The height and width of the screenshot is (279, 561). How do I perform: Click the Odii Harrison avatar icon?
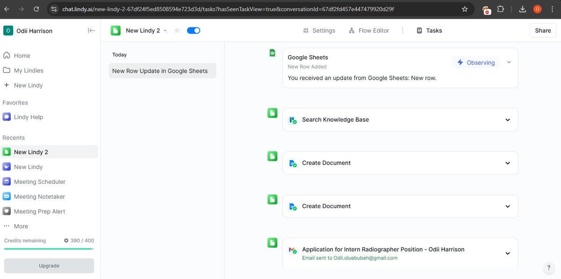point(8,30)
